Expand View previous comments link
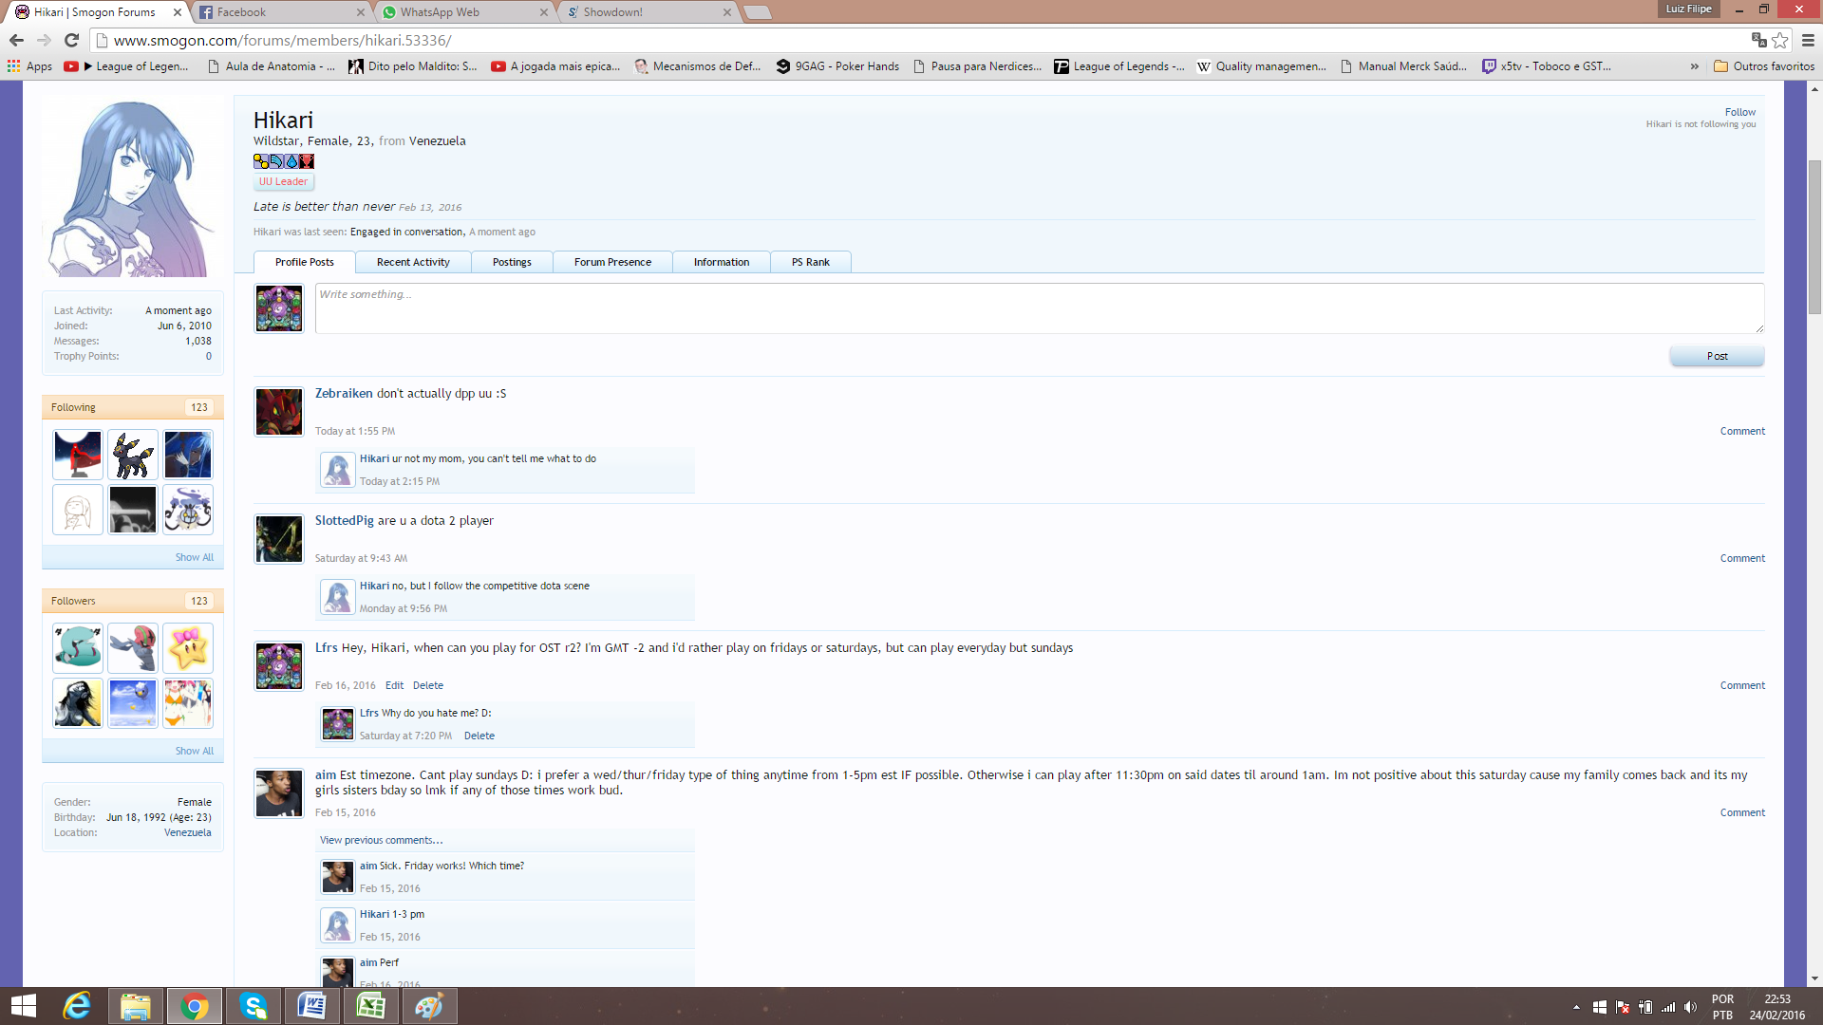 coord(381,840)
